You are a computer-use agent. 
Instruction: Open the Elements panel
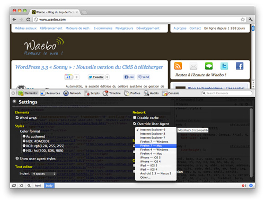28,93
